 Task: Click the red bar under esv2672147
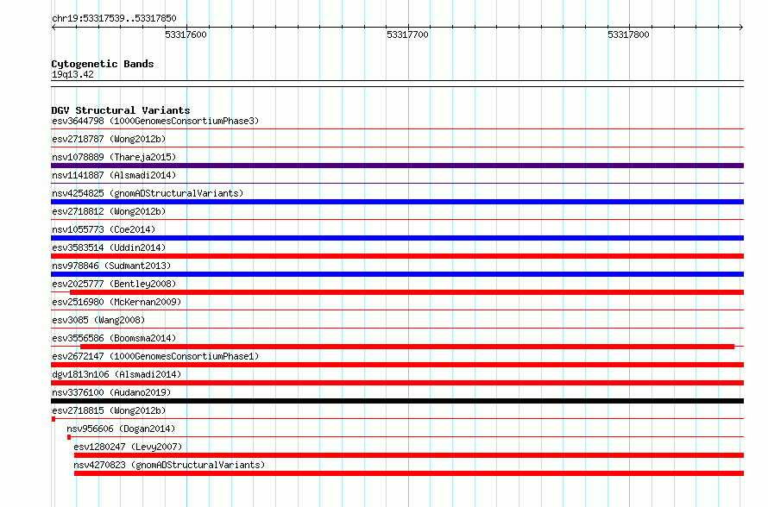click(397, 365)
